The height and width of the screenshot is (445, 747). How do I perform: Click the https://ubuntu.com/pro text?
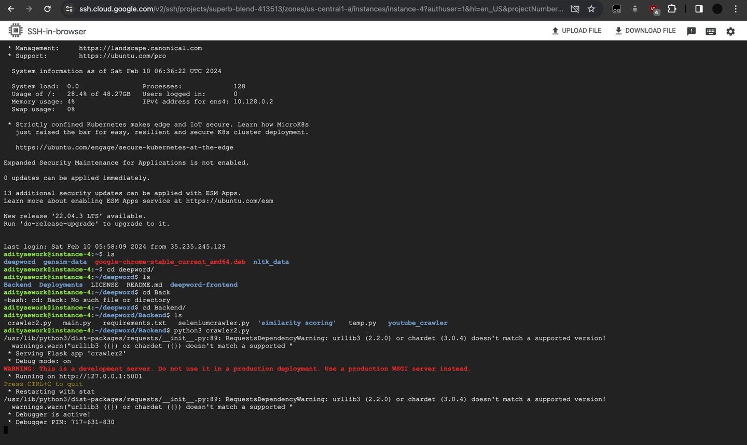point(122,56)
